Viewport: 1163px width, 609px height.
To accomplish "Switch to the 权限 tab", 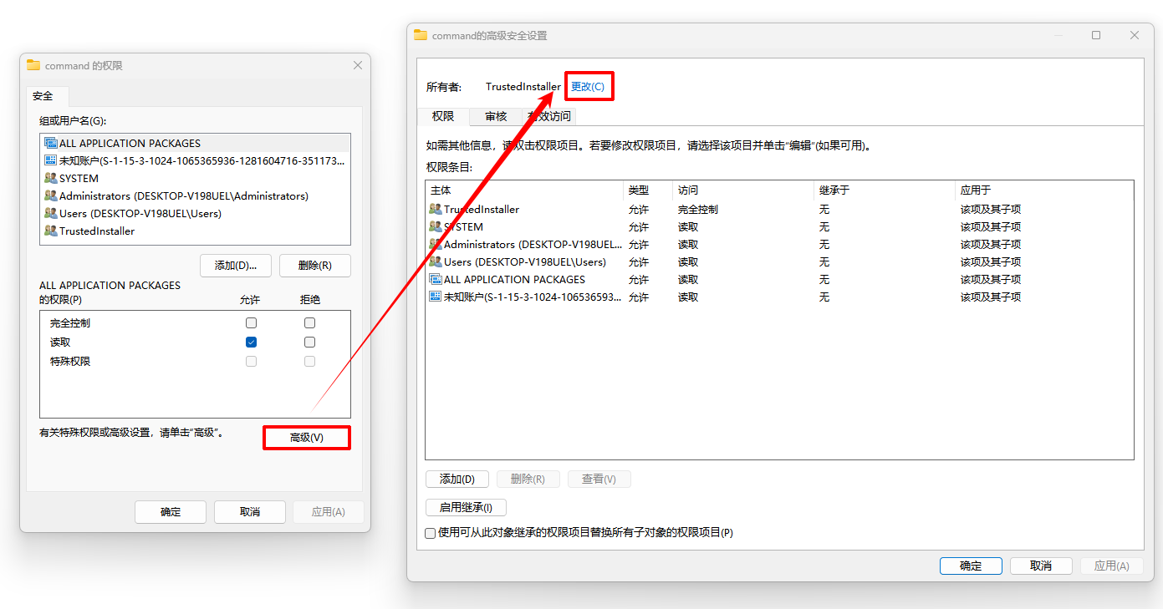I will click(443, 116).
